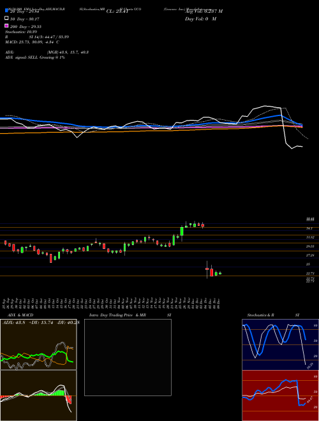Click the red MACD histogram bars
Screen dimensions: 319x421
coord(70,399)
